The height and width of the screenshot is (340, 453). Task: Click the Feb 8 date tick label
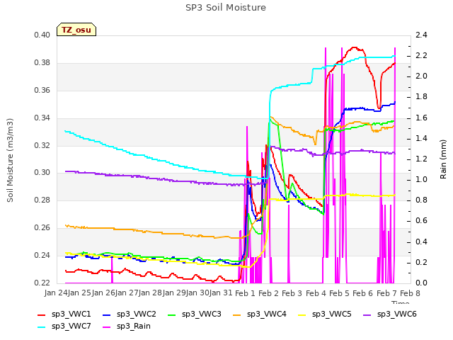410,293
